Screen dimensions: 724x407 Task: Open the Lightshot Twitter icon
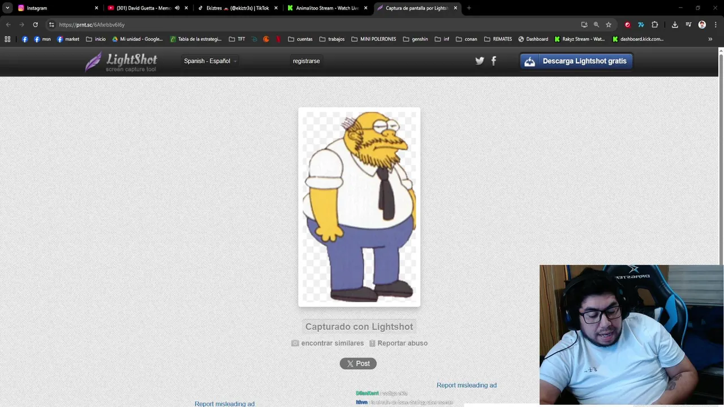point(480,61)
